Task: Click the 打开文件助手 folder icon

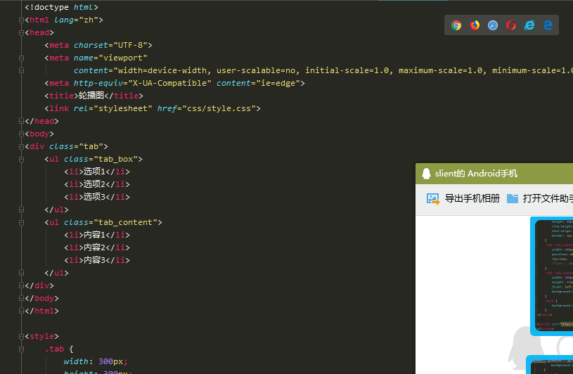Action: coord(513,198)
